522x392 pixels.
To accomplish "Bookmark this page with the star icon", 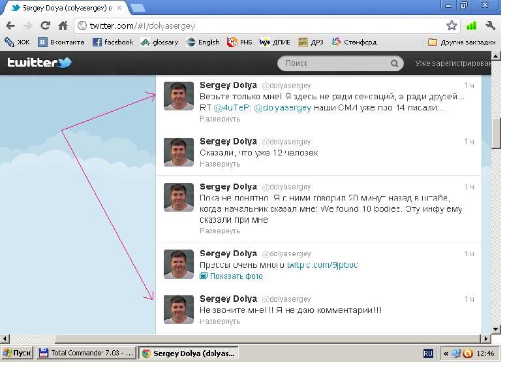I will [452, 25].
